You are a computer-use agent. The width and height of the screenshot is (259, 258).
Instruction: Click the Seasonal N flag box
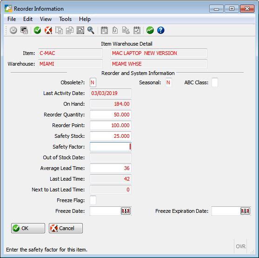[168, 82]
